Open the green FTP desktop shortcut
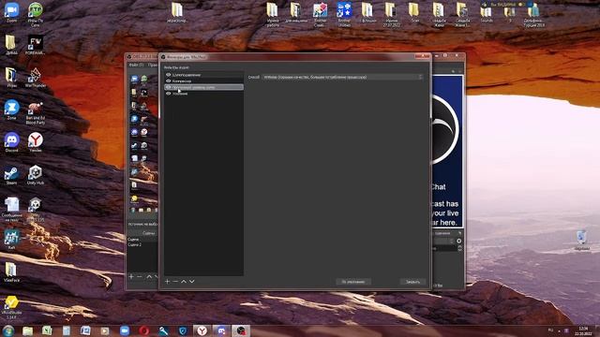This screenshot has height=337, width=600. [x=36, y=14]
